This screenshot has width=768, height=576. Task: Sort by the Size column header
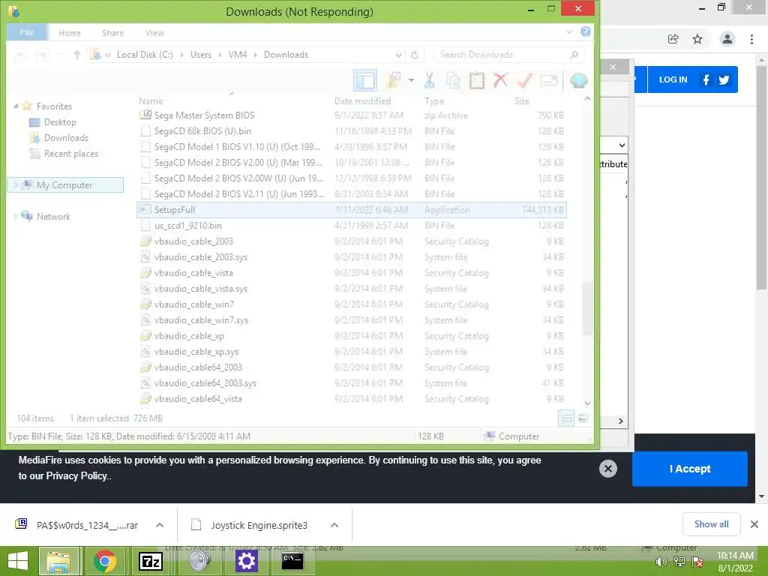point(522,101)
